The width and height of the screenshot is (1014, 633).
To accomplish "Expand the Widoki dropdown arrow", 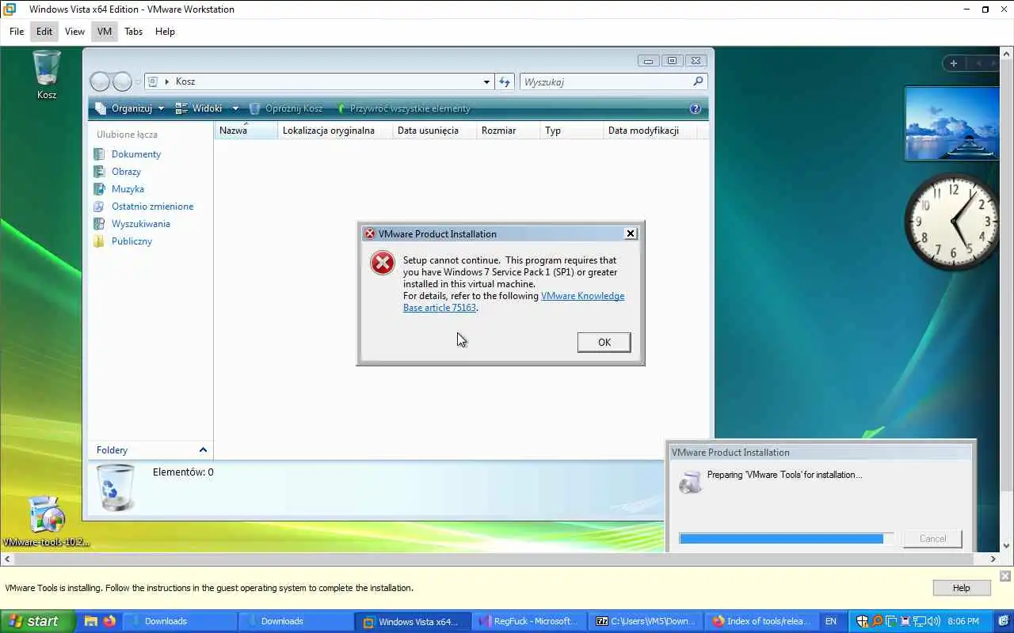I will coord(235,108).
